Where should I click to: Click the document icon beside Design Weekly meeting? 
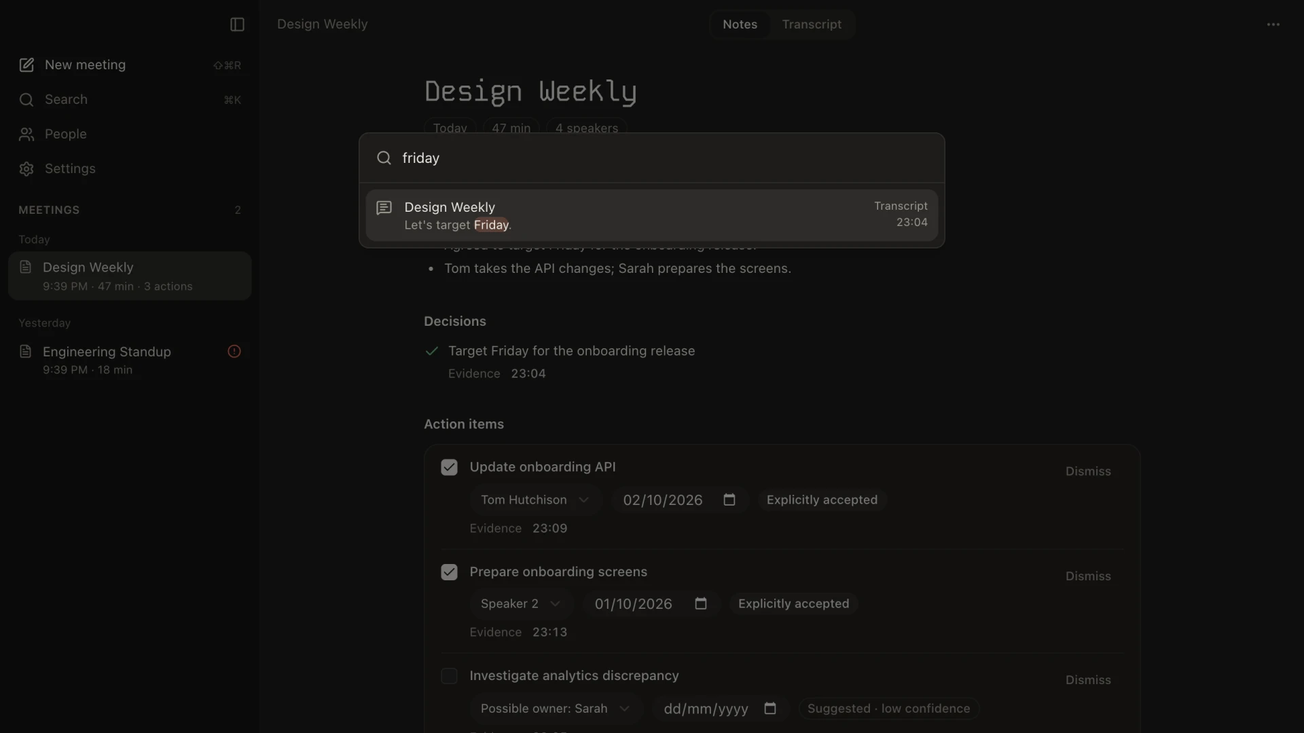[26, 267]
